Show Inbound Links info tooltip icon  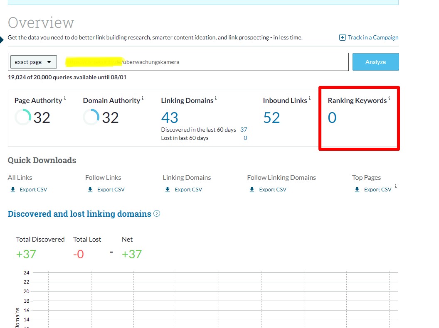(x=310, y=98)
